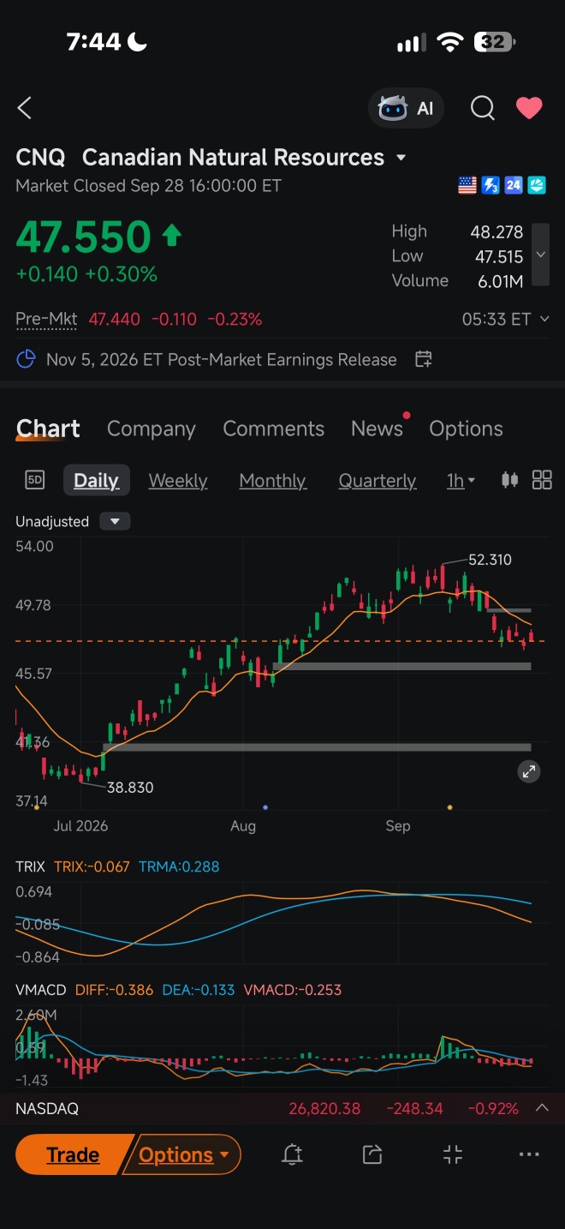Open the 1h interval dropdown
This screenshot has width=565, height=1229.
(x=461, y=481)
